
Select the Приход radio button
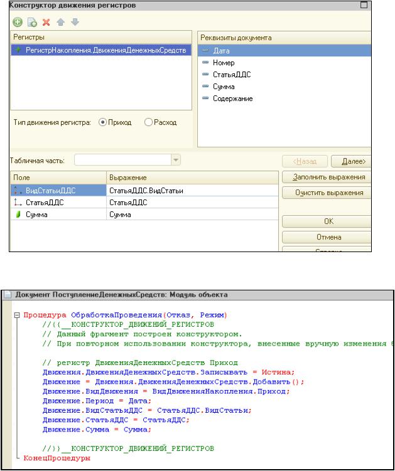pyautogui.click(x=102, y=122)
